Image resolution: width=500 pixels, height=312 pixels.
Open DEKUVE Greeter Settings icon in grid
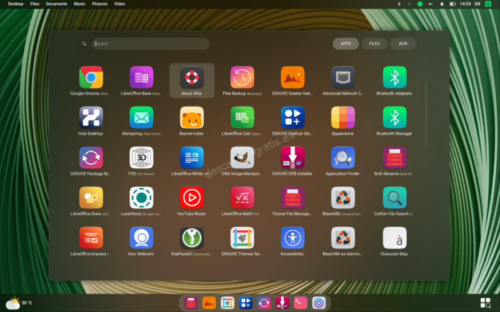292,77
